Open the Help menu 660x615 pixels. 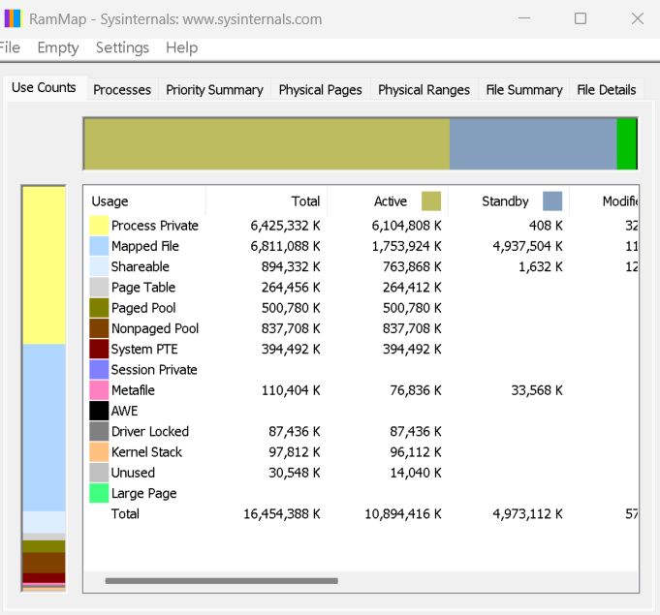(x=182, y=47)
